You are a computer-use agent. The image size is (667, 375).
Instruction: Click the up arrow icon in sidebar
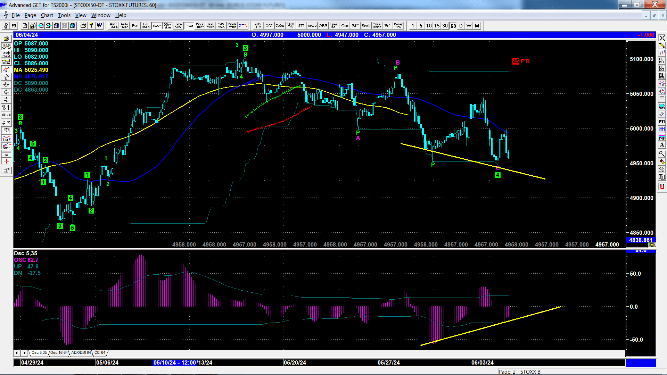7,77
